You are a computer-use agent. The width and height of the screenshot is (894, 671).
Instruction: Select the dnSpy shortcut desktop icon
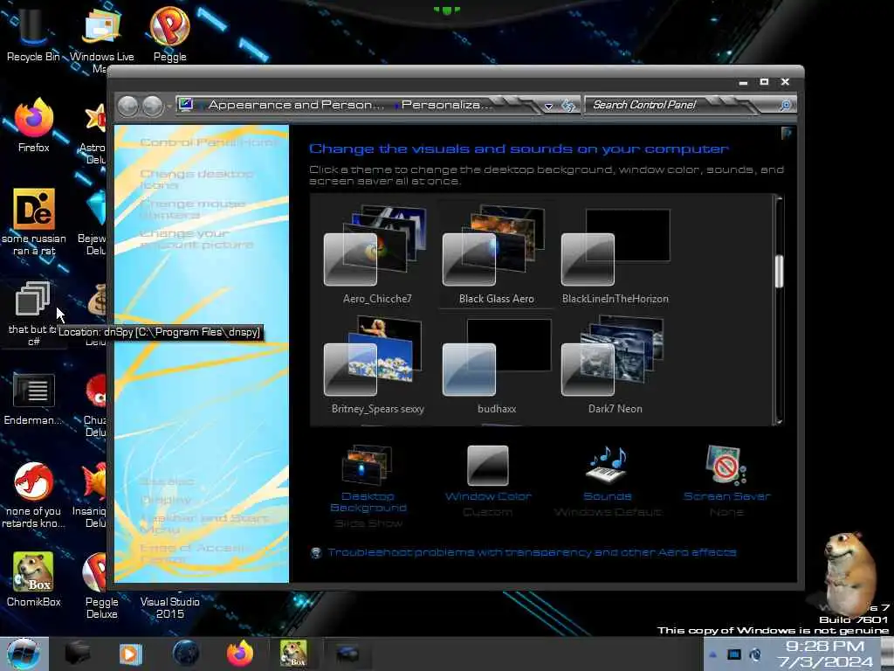(x=33, y=314)
